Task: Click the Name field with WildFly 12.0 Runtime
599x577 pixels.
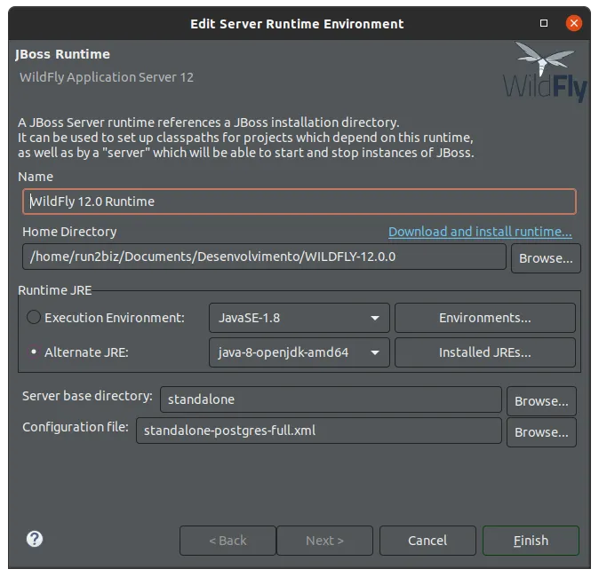Action: (299, 202)
